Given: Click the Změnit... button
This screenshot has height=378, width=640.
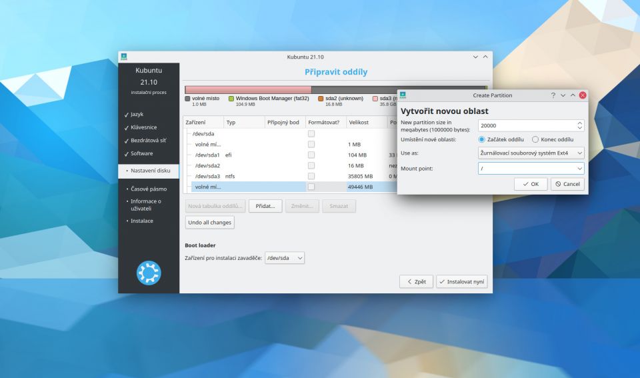Looking at the screenshot, I should pos(302,206).
